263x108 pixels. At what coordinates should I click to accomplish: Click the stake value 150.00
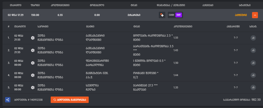[x=35, y=15]
